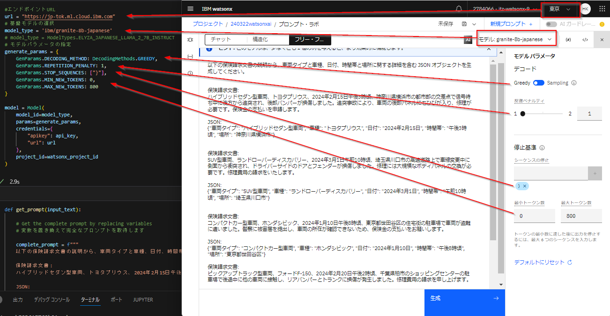Select the フリー・フォーム tab
This screenshot has width=610, height=316.
click(310, 40)
